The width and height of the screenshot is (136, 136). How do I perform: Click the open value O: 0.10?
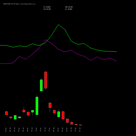pos(47,9)
